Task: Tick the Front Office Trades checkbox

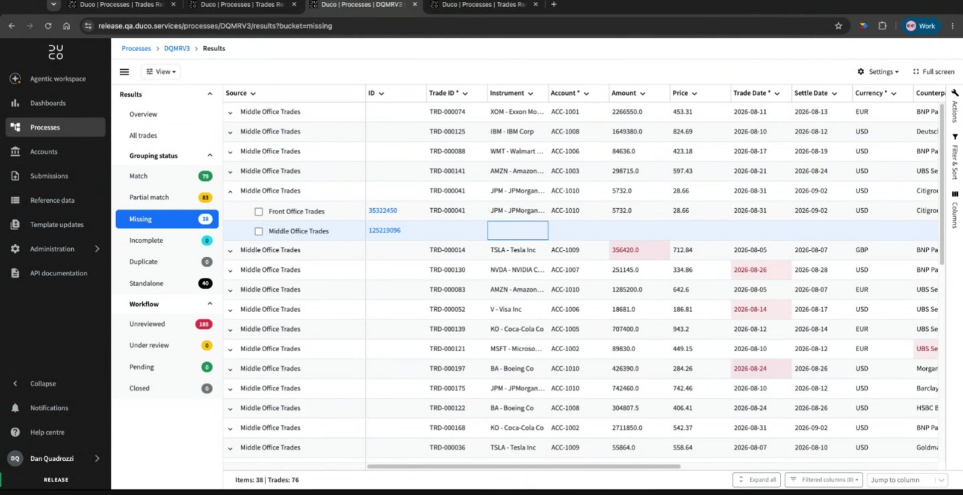Action: click(x=259, y=212)
